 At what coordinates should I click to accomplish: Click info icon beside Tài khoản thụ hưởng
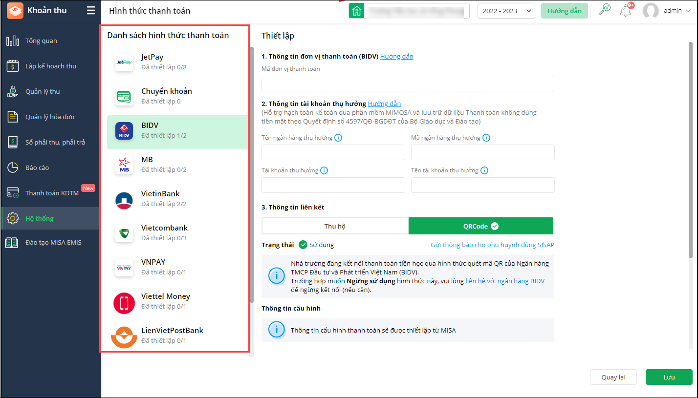click(324, 170)
